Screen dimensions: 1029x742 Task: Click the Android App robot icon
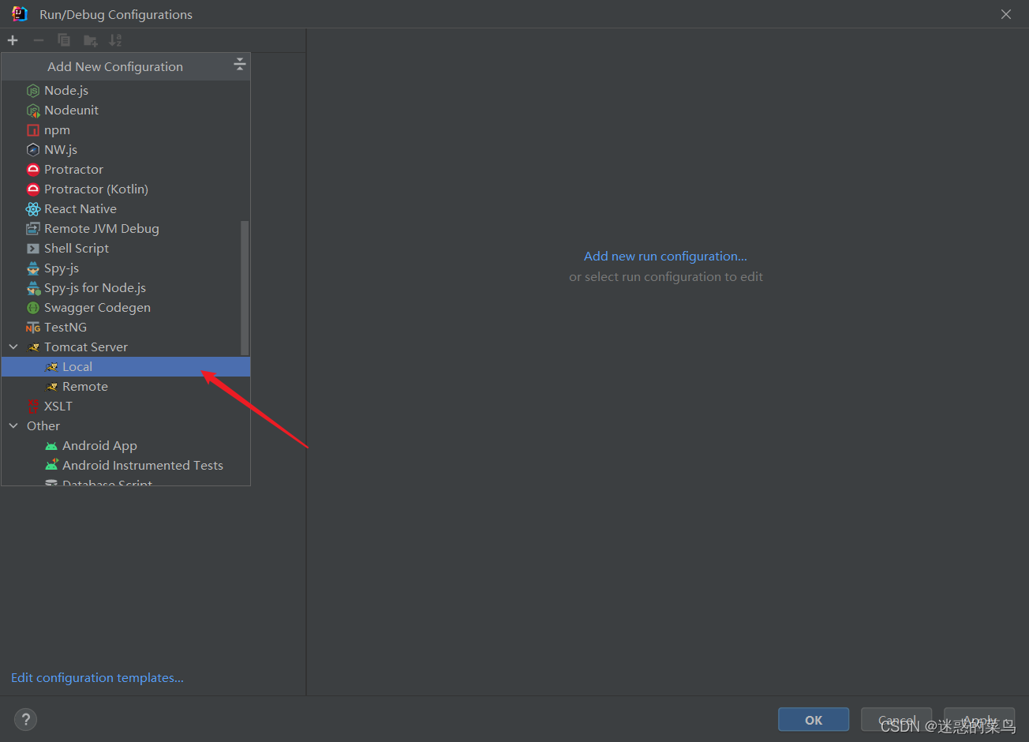click(x=51, y=446)
